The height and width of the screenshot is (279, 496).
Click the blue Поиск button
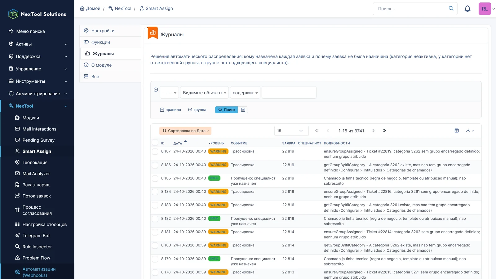click(227, 110)
